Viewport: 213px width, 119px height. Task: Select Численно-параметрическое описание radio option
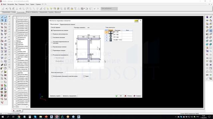tap(52, 42)
